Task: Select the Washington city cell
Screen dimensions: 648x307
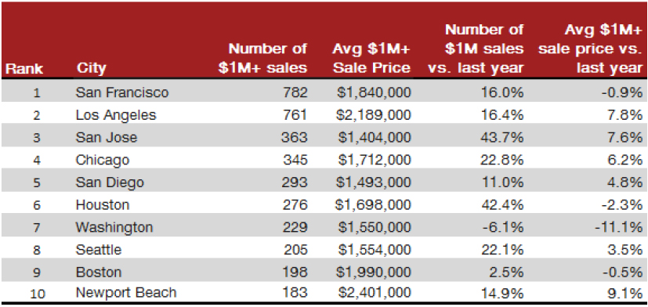Action: pyautogui.click(x=114, y=227)
